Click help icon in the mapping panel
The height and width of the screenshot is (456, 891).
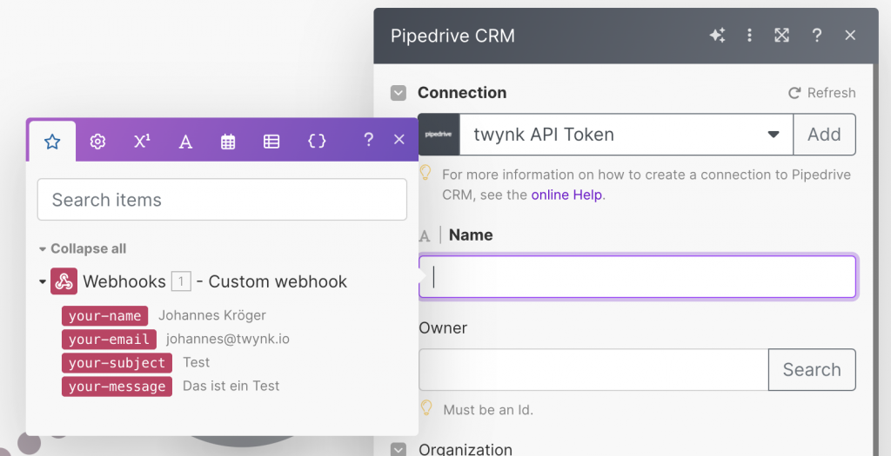point(368,140)
